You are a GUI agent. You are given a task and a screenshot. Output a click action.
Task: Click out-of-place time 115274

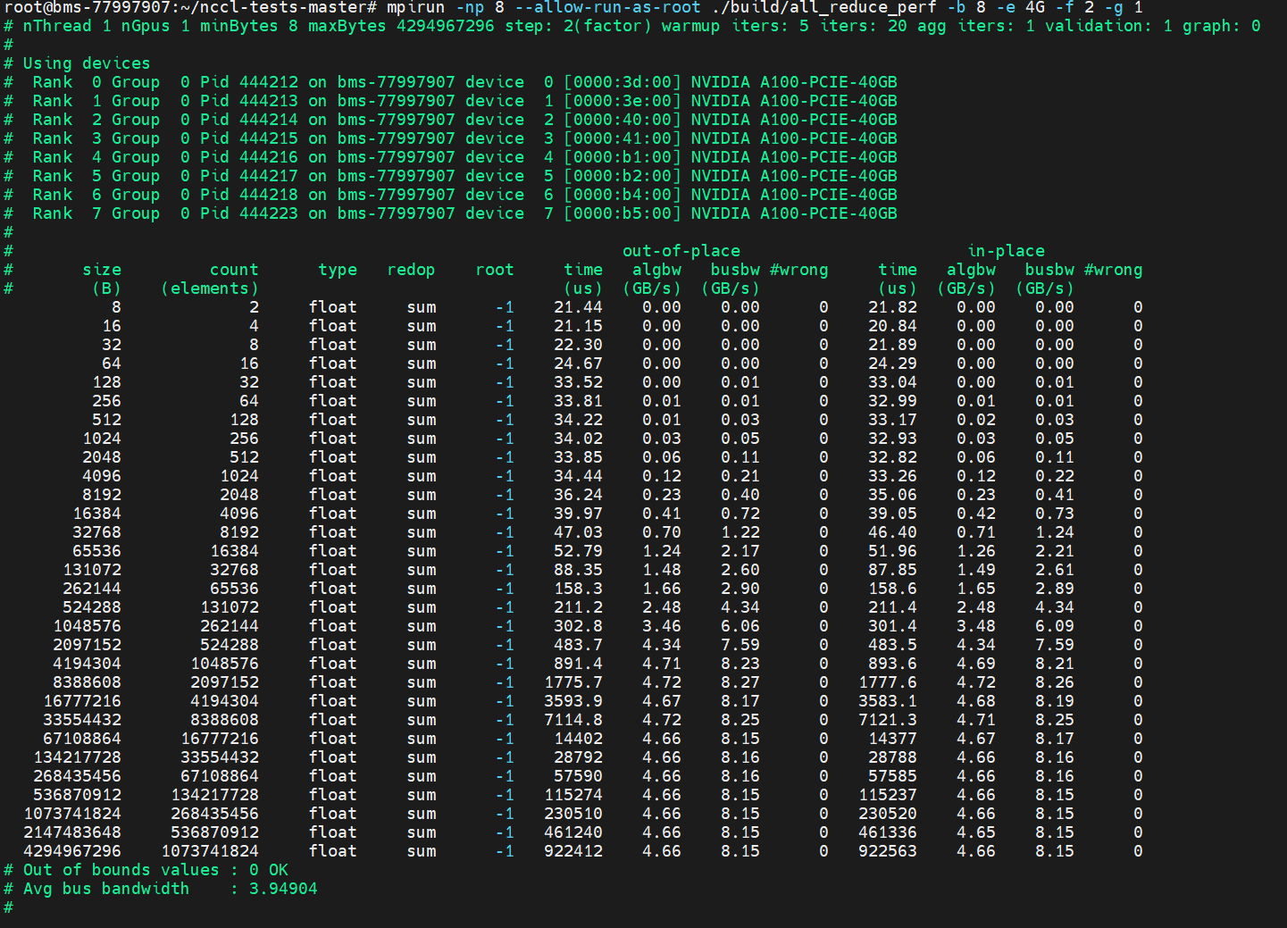coord(573,795)
